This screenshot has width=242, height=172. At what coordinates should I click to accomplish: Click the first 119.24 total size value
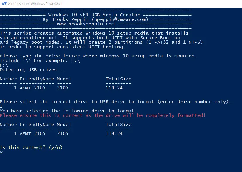click(x=114, y=88)
